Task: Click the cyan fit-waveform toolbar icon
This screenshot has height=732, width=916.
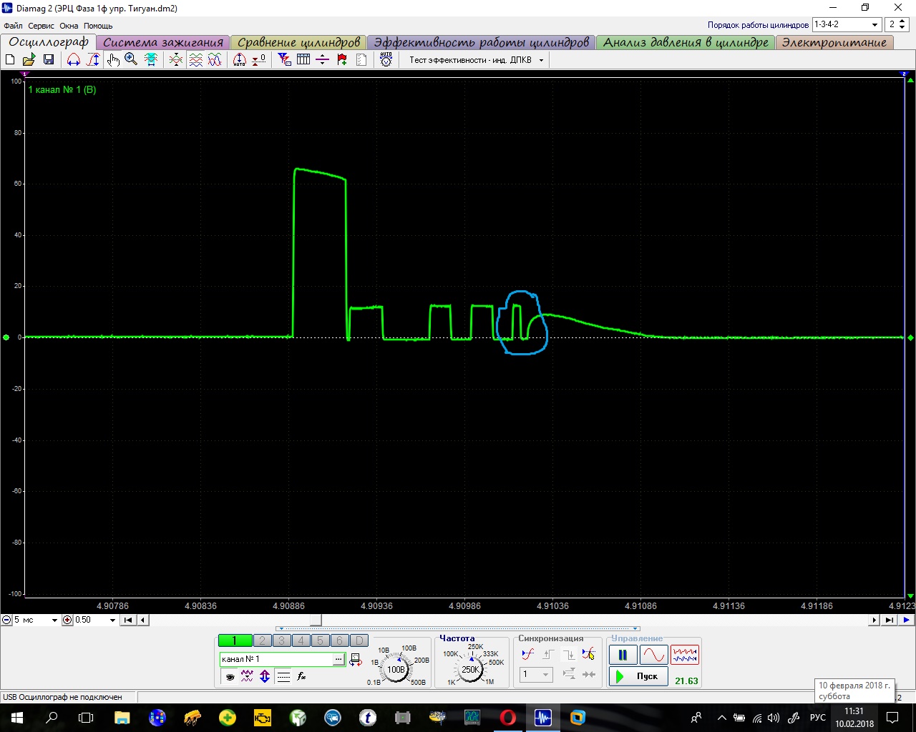Action: coord(151,60)
